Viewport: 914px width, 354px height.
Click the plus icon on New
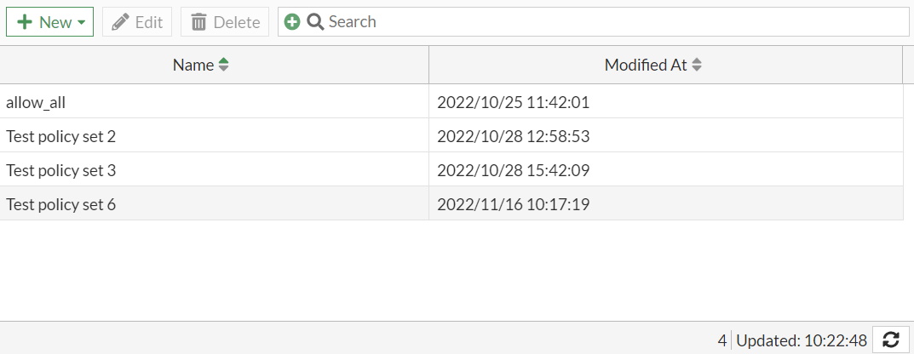(x=24, y=22)
